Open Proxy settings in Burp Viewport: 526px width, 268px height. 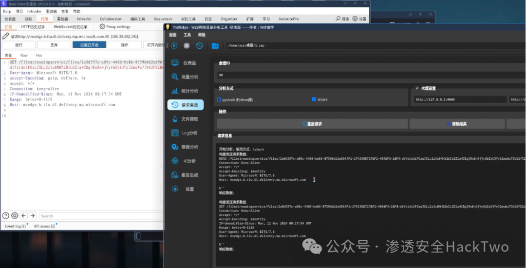[115, 27]
